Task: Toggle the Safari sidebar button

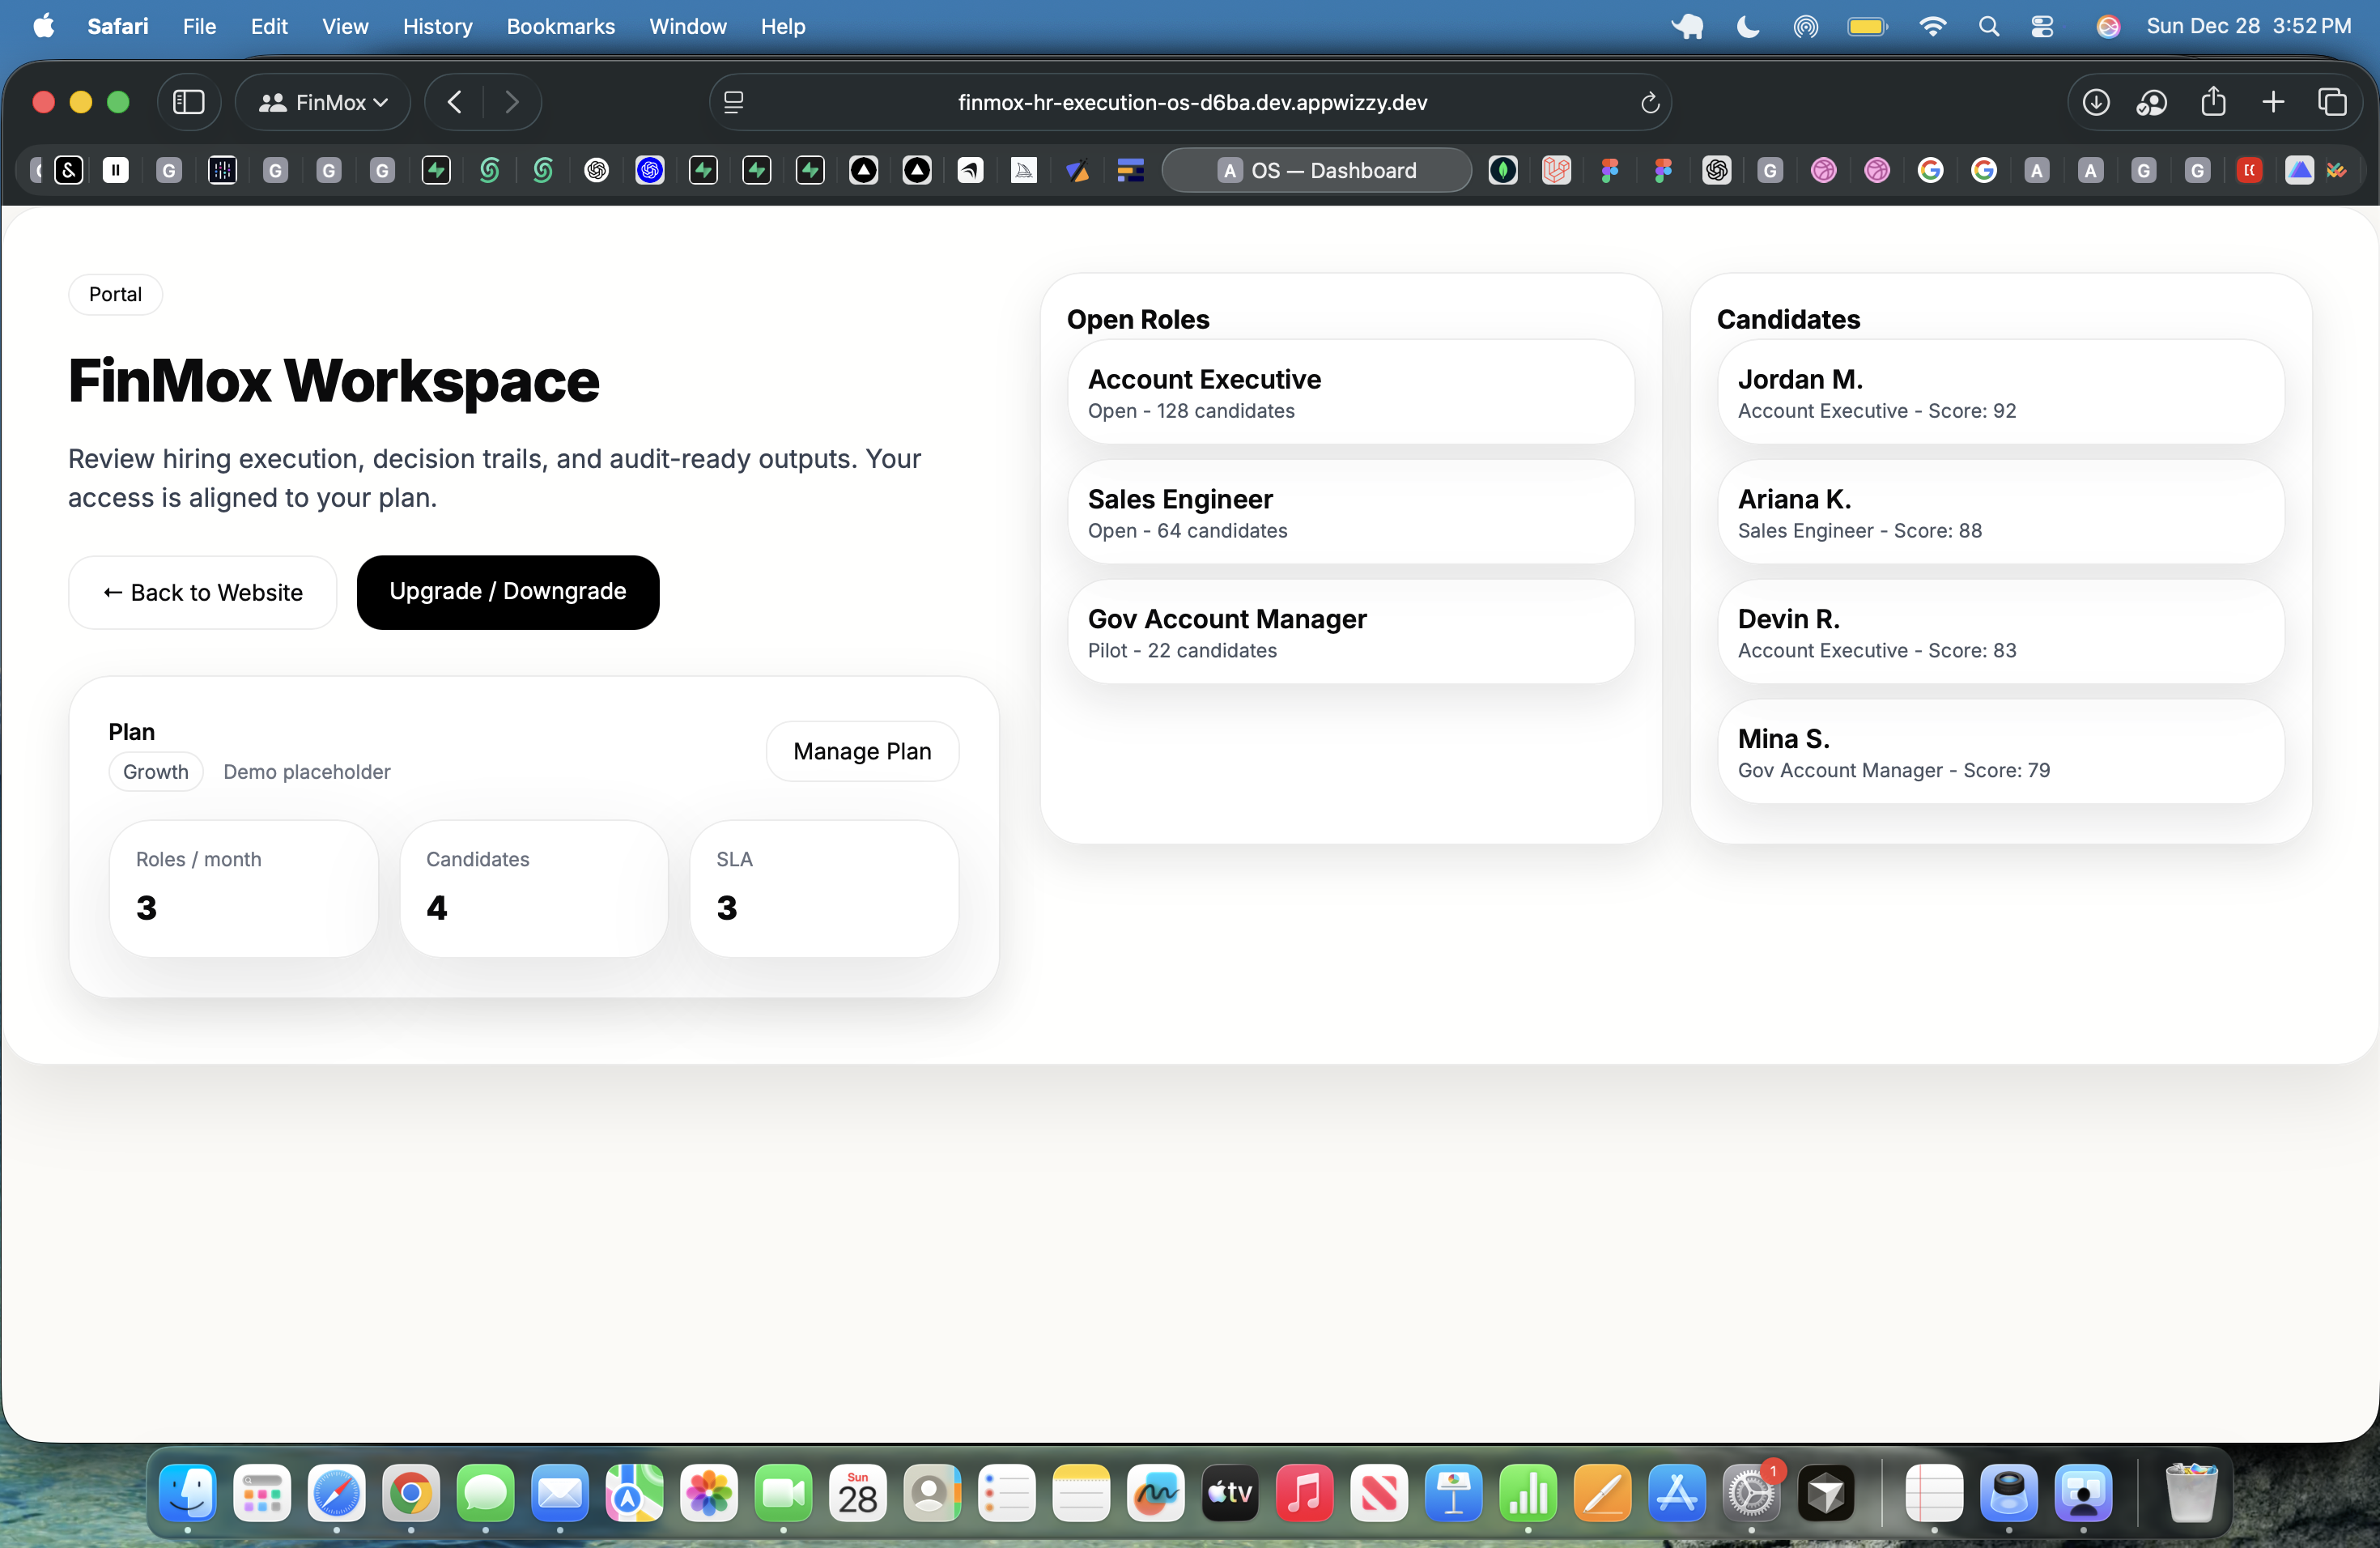Action: 188,102
